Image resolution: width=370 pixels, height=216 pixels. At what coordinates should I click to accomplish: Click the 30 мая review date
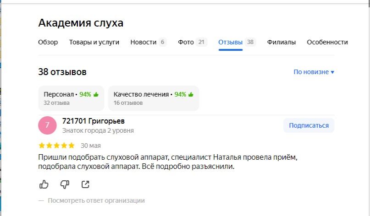click(90, 146)
